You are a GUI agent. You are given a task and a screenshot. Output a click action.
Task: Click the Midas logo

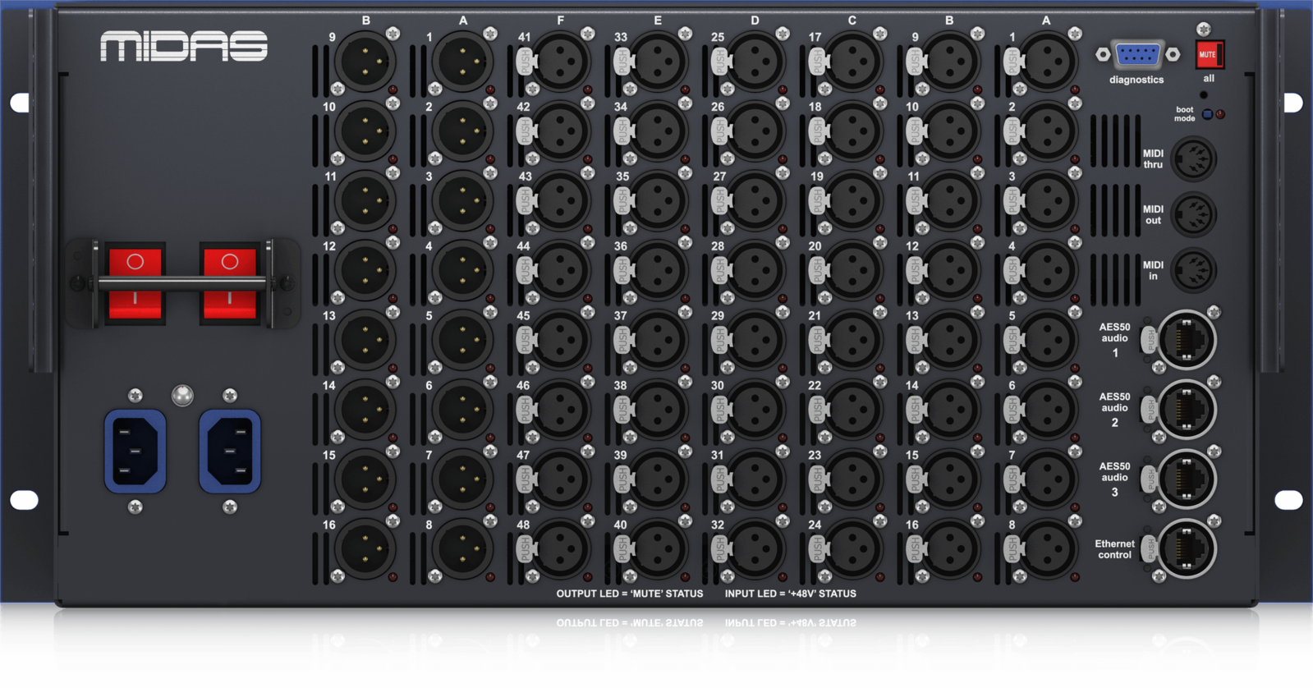coord(184,47)
